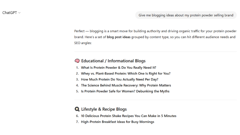Click the intro paragraph starting with "Perfect"
This screenshot has width=240, height=135.
155,37
